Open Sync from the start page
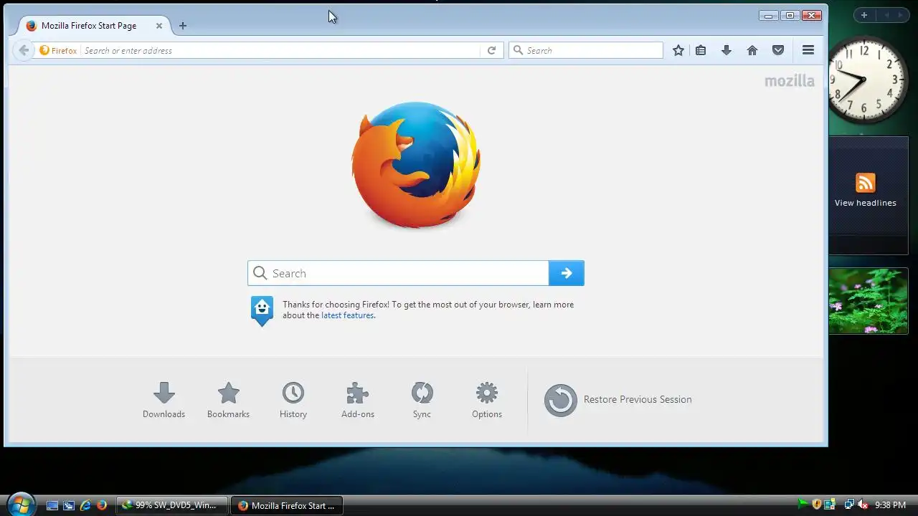 pyautogui.click(x=422, y=400)
